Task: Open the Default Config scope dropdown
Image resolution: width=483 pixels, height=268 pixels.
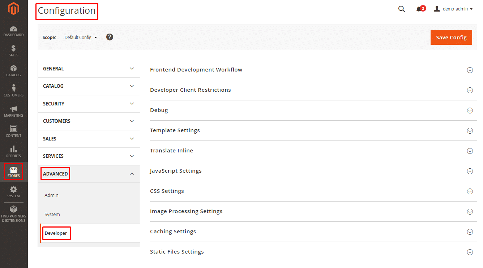Action: coord(81,38)
